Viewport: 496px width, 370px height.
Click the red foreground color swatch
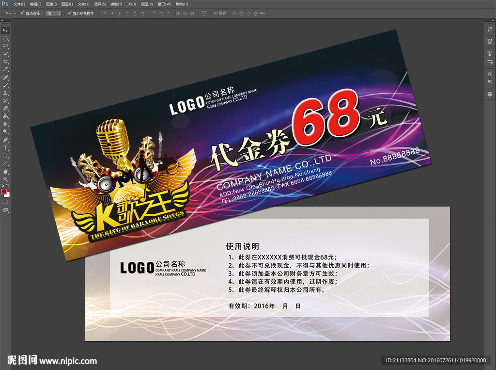click(x=3, y=192)
